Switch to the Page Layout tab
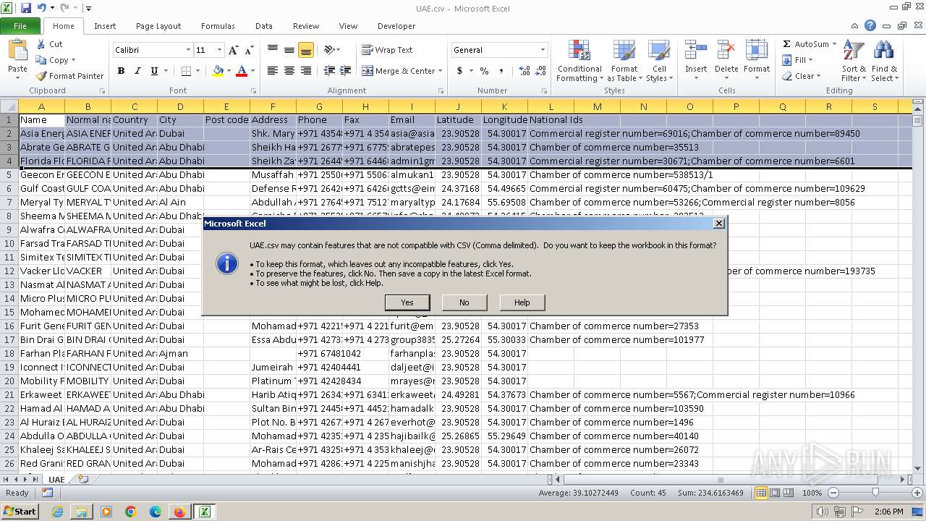926x521 pixels. point(158,26)
